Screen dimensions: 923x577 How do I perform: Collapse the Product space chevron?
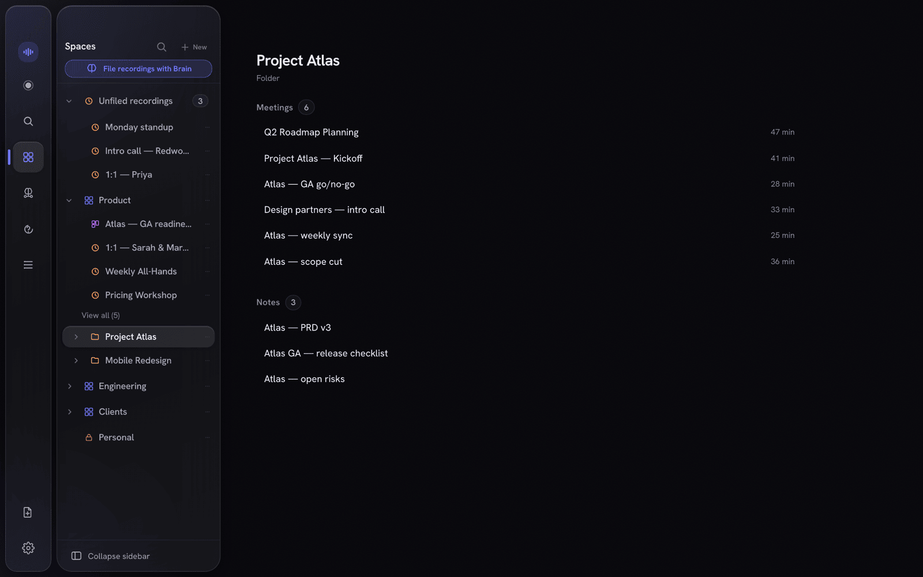coord(69,200)
